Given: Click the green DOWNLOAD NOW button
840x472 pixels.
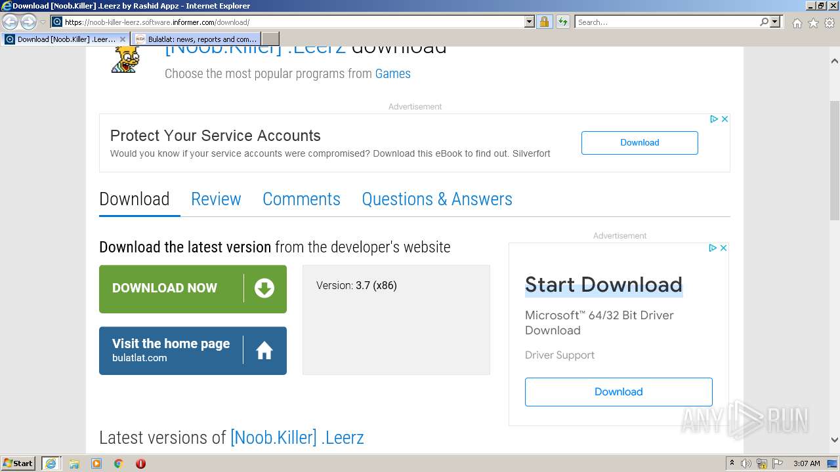Looking at the screenshot, I should point(193,288).
